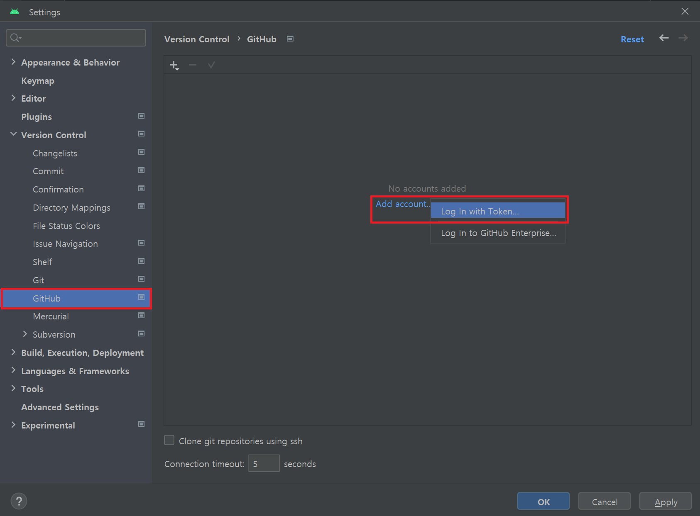Click project icon on Version Control row
The width and height of the screenshot is (700, 516).
[x=142, y=134]
